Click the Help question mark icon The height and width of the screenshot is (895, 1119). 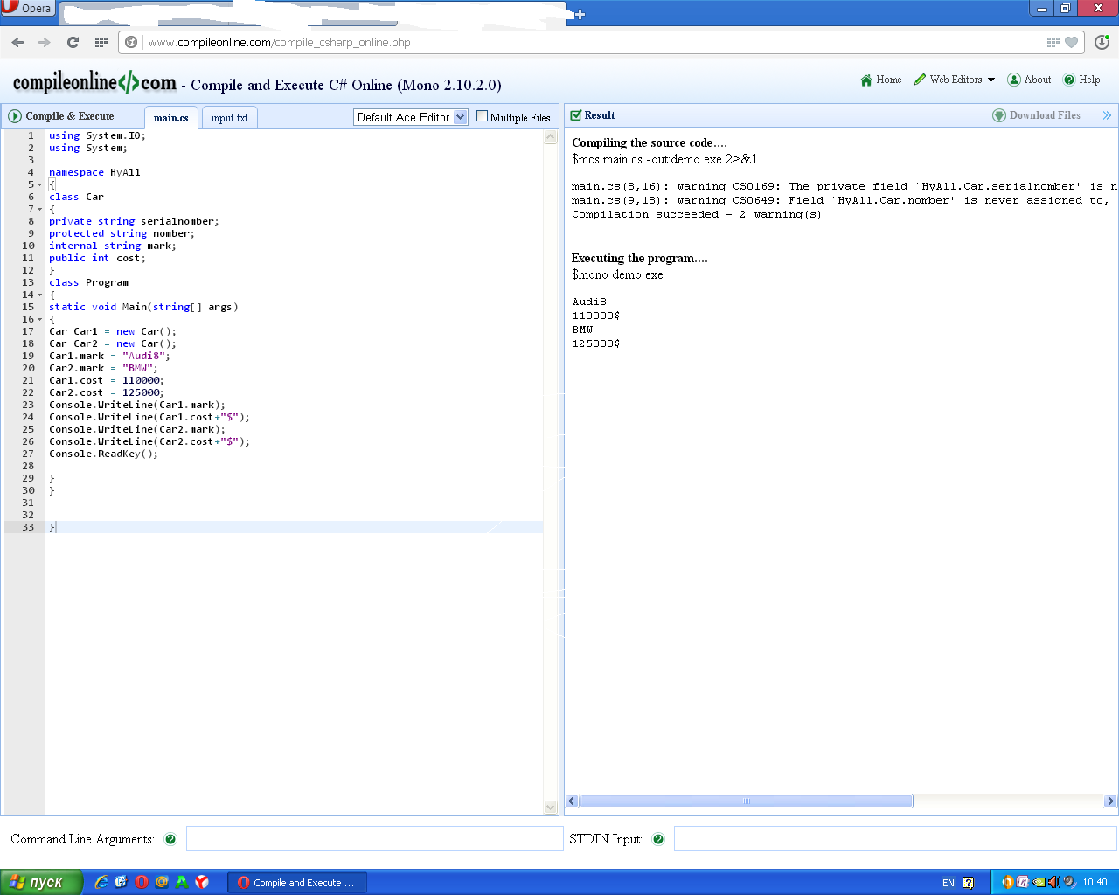click(x=1068, y=80)
